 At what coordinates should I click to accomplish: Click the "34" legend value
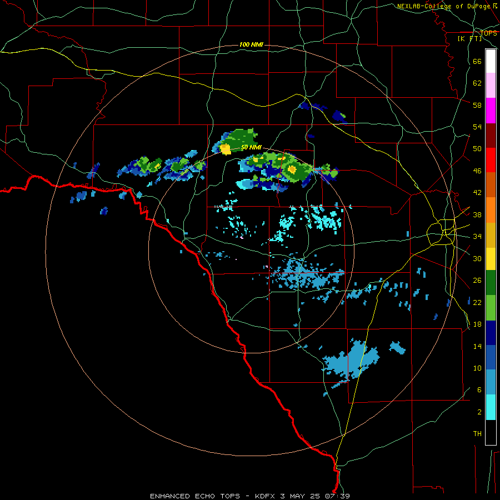pos(477,237)
